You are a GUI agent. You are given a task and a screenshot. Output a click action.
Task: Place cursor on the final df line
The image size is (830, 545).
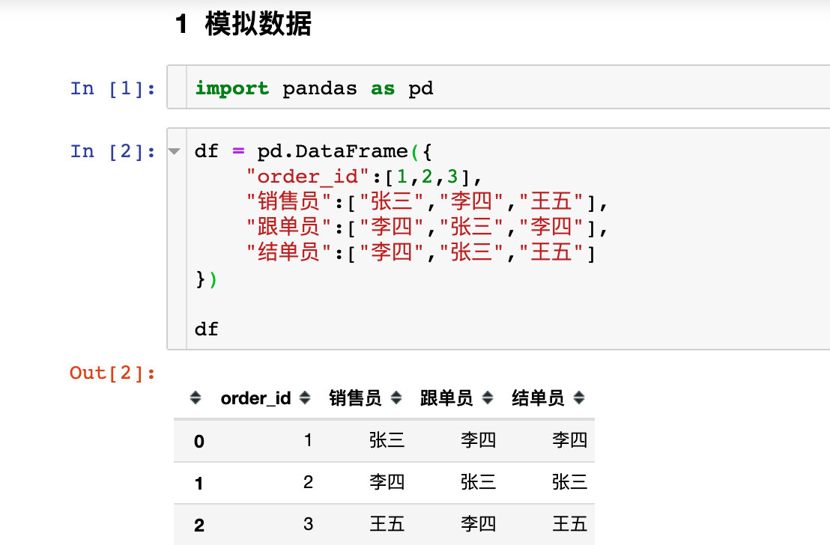coord(207,328)
